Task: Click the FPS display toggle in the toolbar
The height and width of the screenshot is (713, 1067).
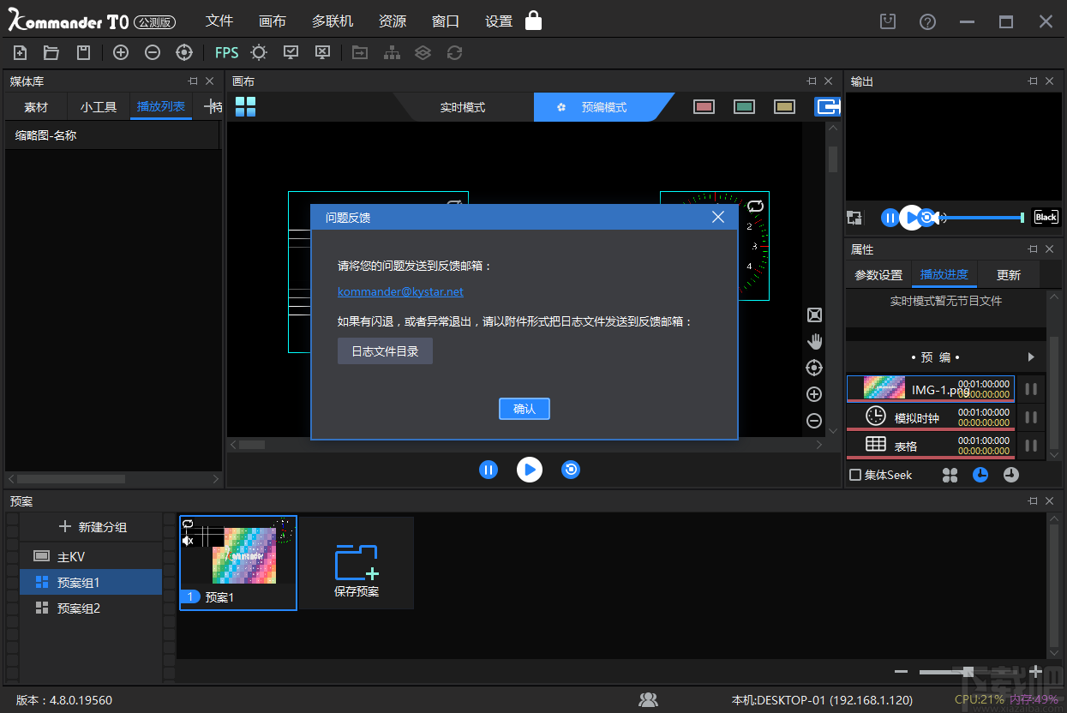Action: tap(225, 52)
